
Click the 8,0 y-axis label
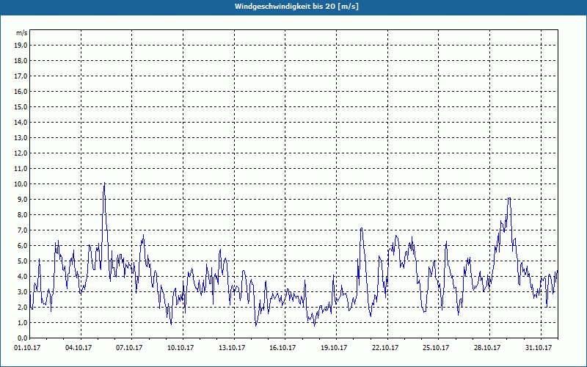pos(22,214)
